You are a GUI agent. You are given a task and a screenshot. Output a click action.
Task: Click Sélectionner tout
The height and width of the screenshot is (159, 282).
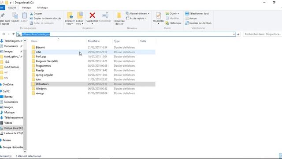pyautogui.click(x=197, y=14)
